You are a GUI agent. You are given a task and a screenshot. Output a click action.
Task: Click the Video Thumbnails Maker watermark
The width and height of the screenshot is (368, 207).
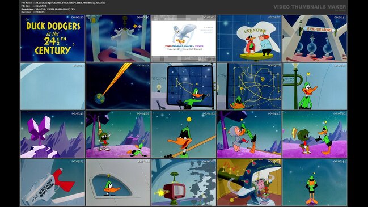pos(310,7)
